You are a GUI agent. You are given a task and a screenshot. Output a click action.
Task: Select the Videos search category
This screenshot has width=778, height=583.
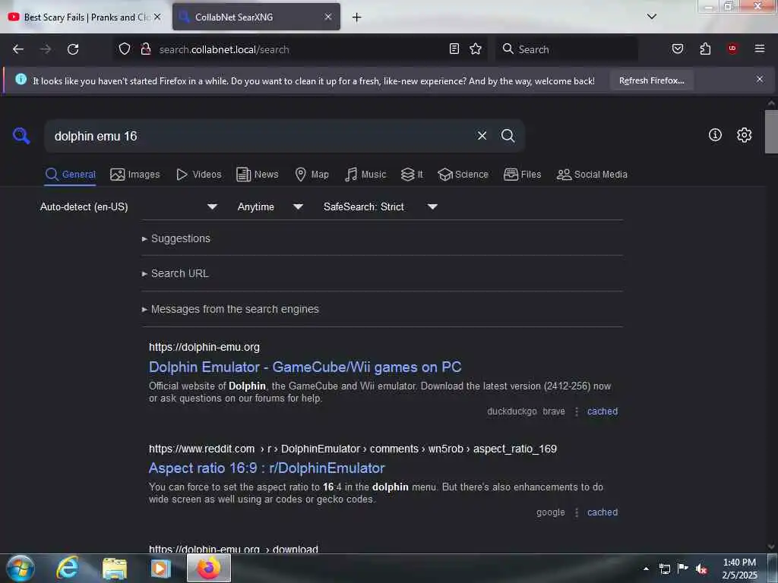click(199, 175)
